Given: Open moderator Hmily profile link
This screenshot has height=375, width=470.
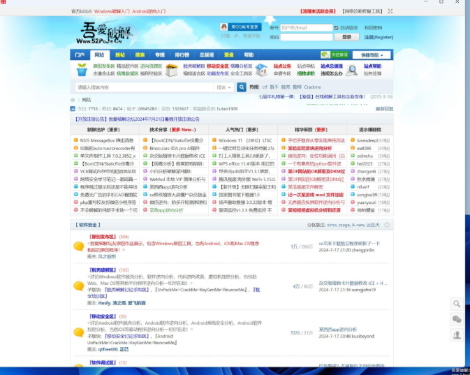Looking at the screenshot, I should pos(104,303).
